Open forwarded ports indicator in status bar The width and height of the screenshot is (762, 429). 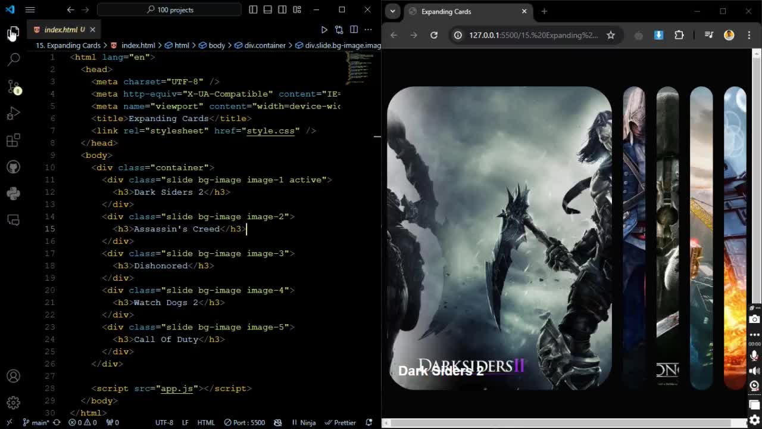pos(113,422)
